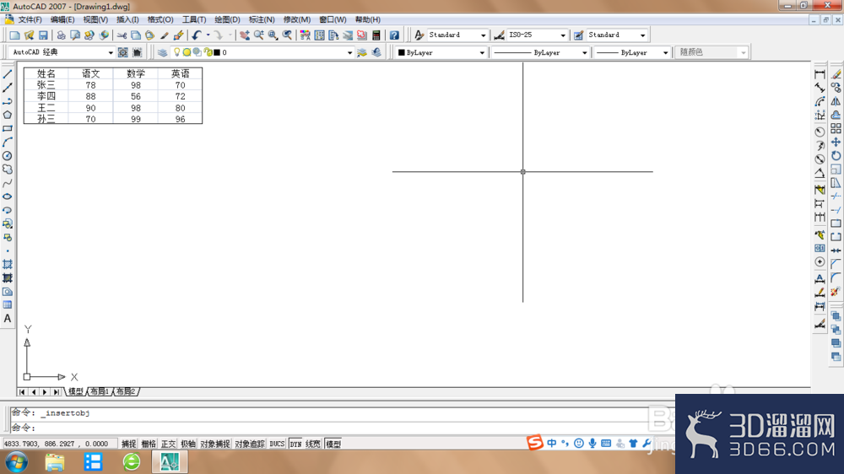844x474 pixels.
Task: Go to last layout tab arrow
Action: (56, 391)
